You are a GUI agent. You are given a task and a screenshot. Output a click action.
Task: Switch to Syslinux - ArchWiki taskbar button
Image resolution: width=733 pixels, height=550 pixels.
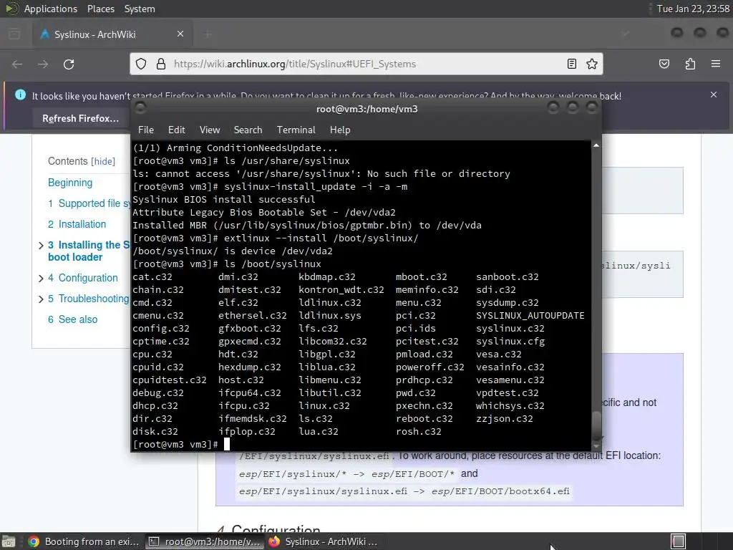324,541
